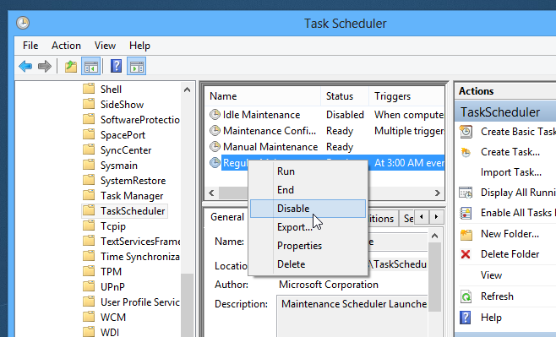Select the SyncCenter tree folder

(x=126, y=150)
